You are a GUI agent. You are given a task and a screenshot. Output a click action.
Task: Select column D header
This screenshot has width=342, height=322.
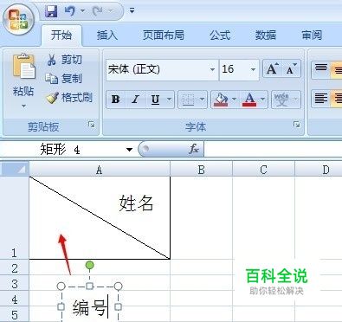[319, 170]
